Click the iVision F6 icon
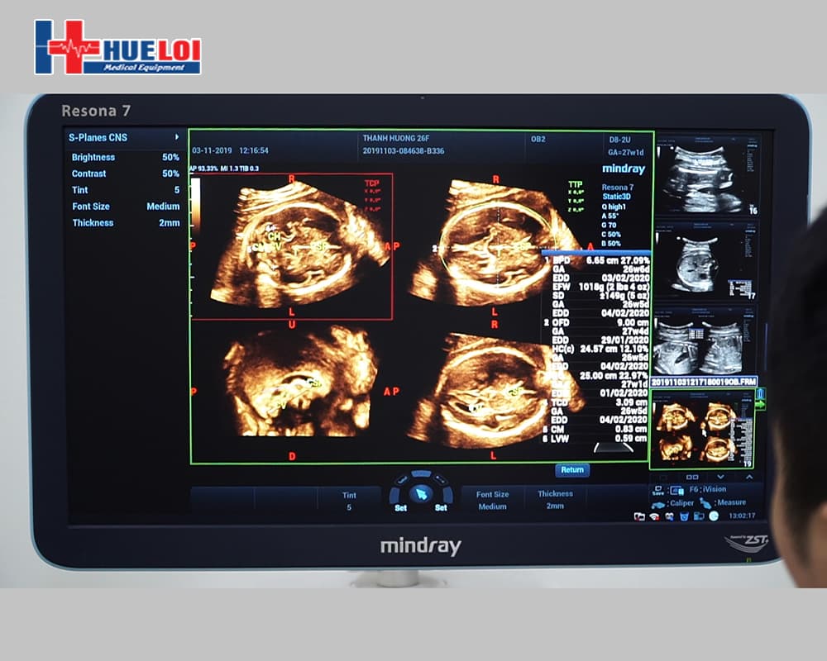 677,490
